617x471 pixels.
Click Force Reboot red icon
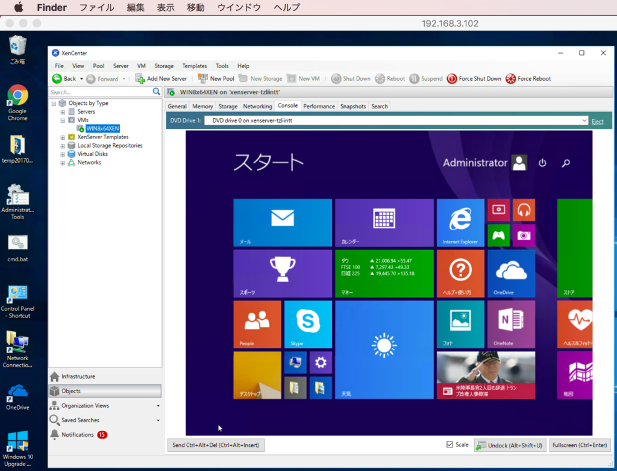(x=511, y=79)
